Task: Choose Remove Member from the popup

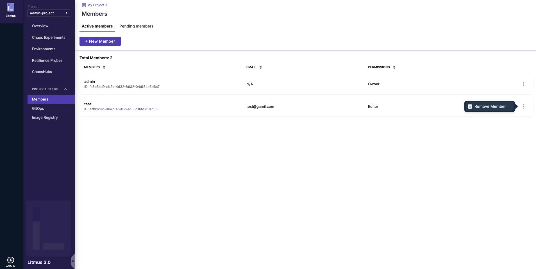Action: pyautogui.click(x=489, y=106)
